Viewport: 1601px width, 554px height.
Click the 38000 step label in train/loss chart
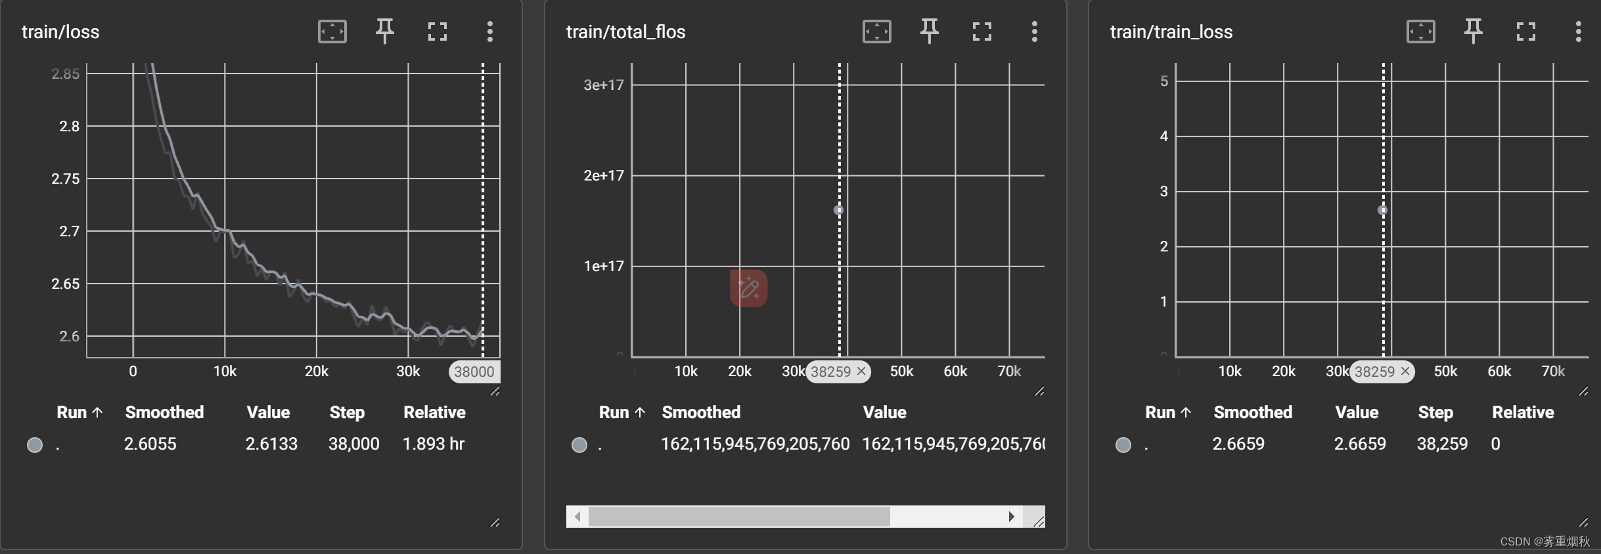click(x=474, y=372)
